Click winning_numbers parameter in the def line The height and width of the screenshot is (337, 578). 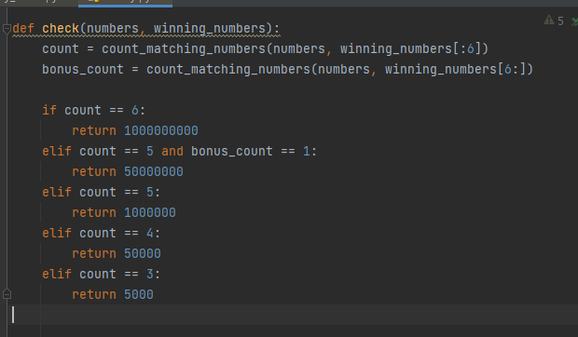coord(210,28)
